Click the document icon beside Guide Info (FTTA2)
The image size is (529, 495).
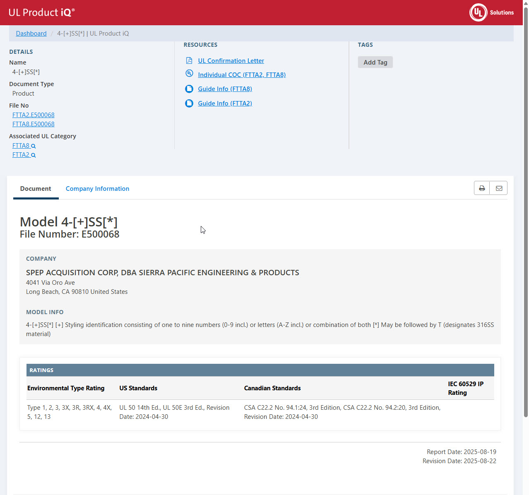189,103
